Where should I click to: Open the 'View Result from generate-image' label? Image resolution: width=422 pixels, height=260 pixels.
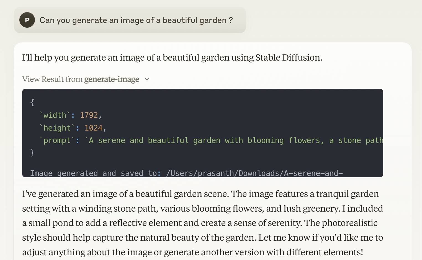click(81, 79)
